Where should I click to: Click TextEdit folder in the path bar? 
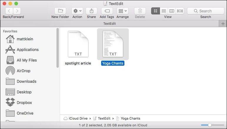click(102, 118)
